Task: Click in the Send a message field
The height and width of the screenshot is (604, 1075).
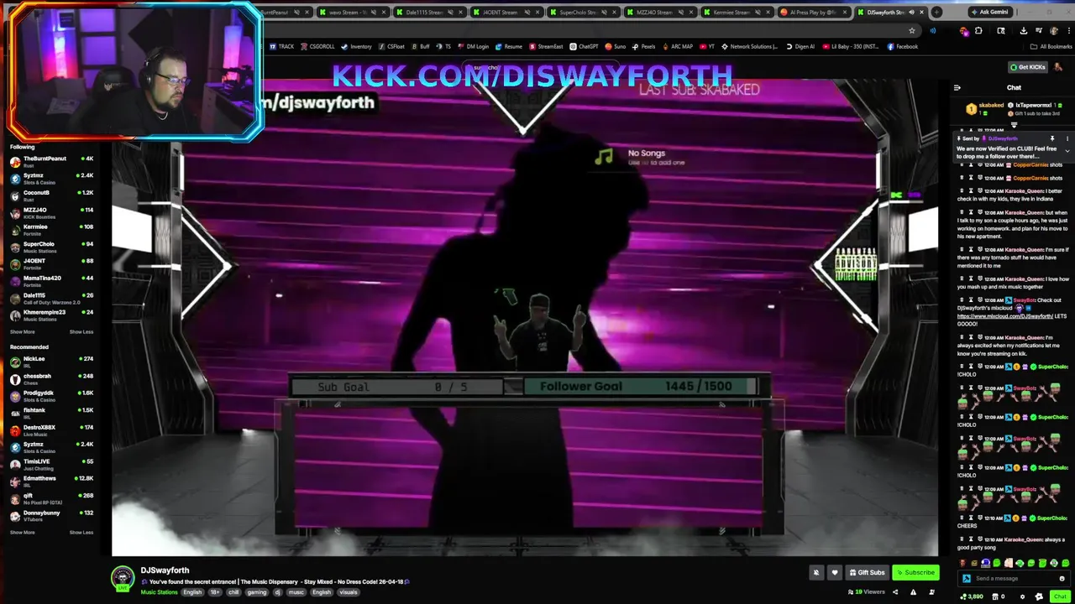Action: [1014, 578]
